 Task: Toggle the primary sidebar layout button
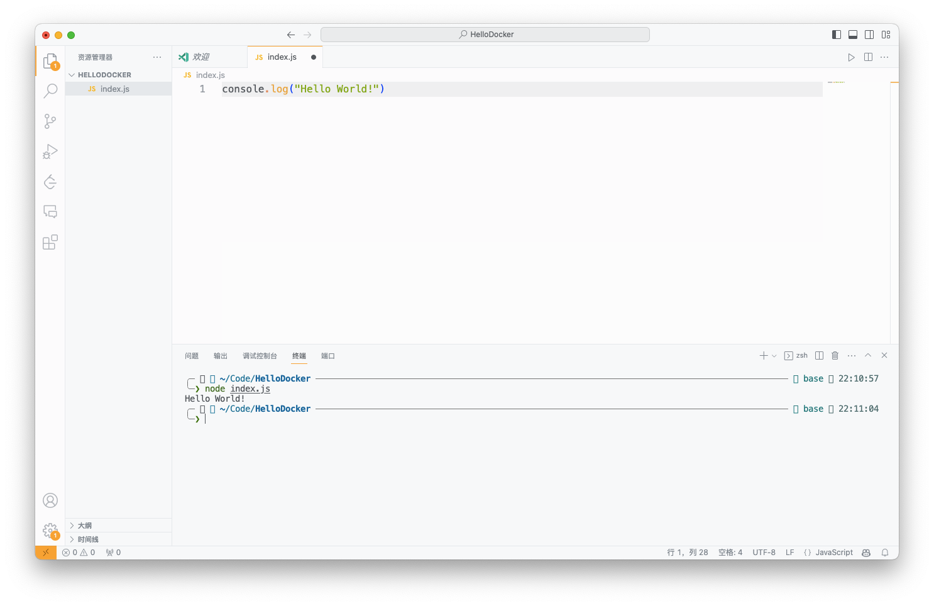click(836, 35)
